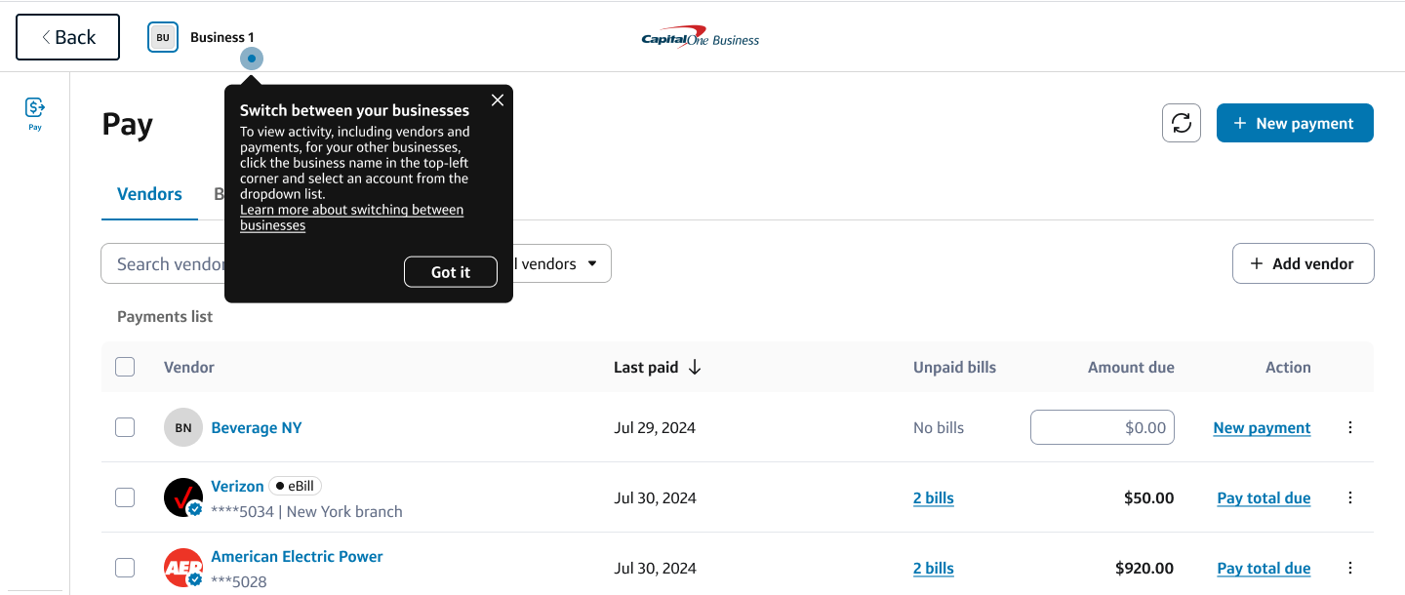Switch to the Vendors tab
Screen dimensions: 1405x595
(x=149, y=194)
